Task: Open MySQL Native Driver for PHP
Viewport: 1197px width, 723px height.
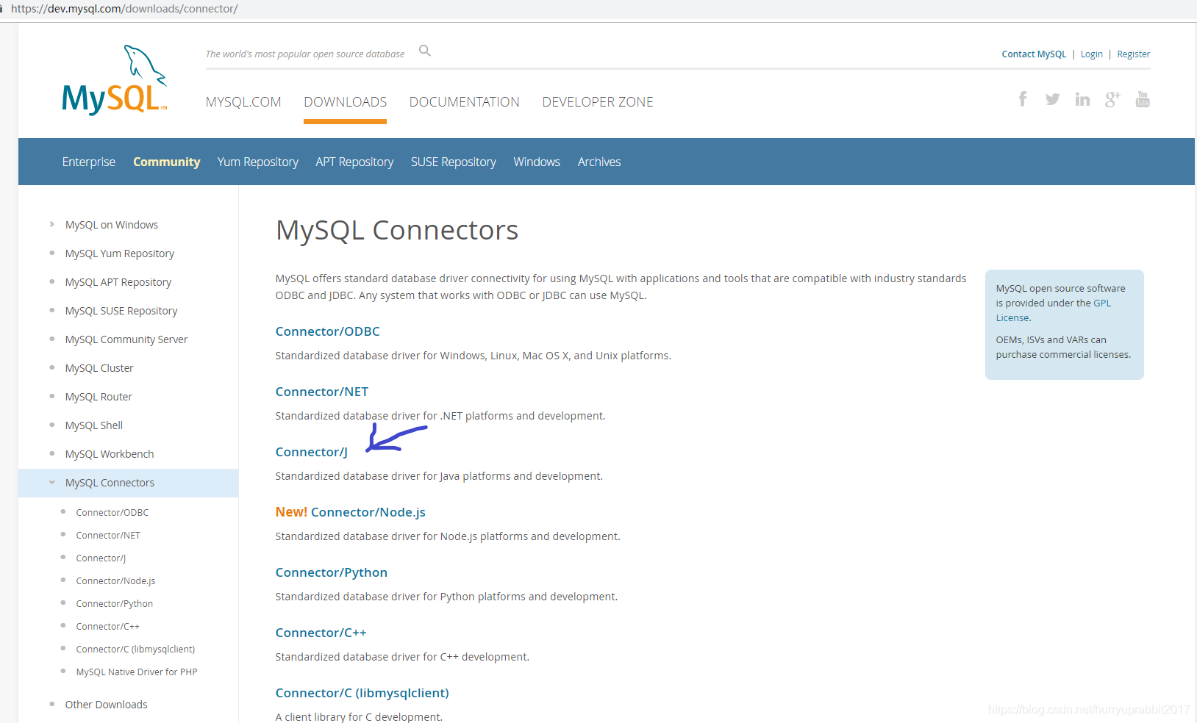Action: (137, 672)
